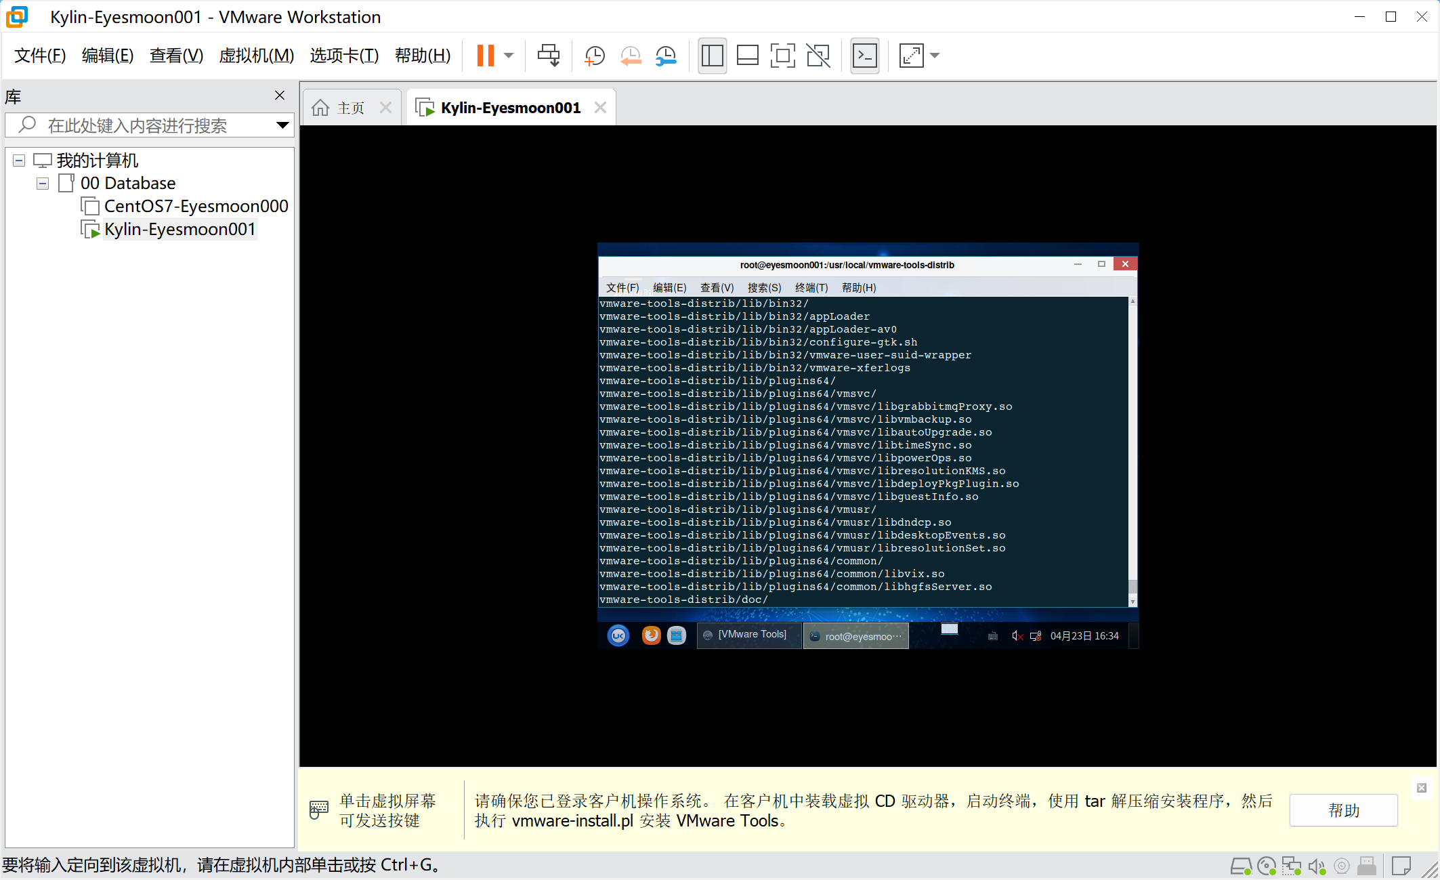Click the network adapter status icon

pyautogui.click(x=1292, y=866)
